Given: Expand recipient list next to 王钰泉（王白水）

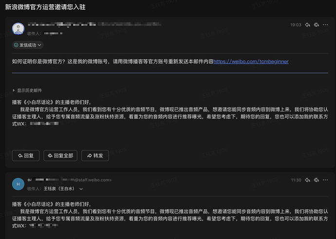Looking at the screenshot, I should (x=81, y=189).
